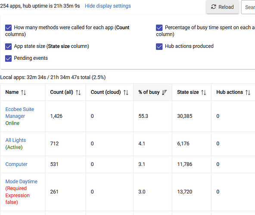
Task: Click the 254 apps hub uptime text
Action: click(40, 6)
